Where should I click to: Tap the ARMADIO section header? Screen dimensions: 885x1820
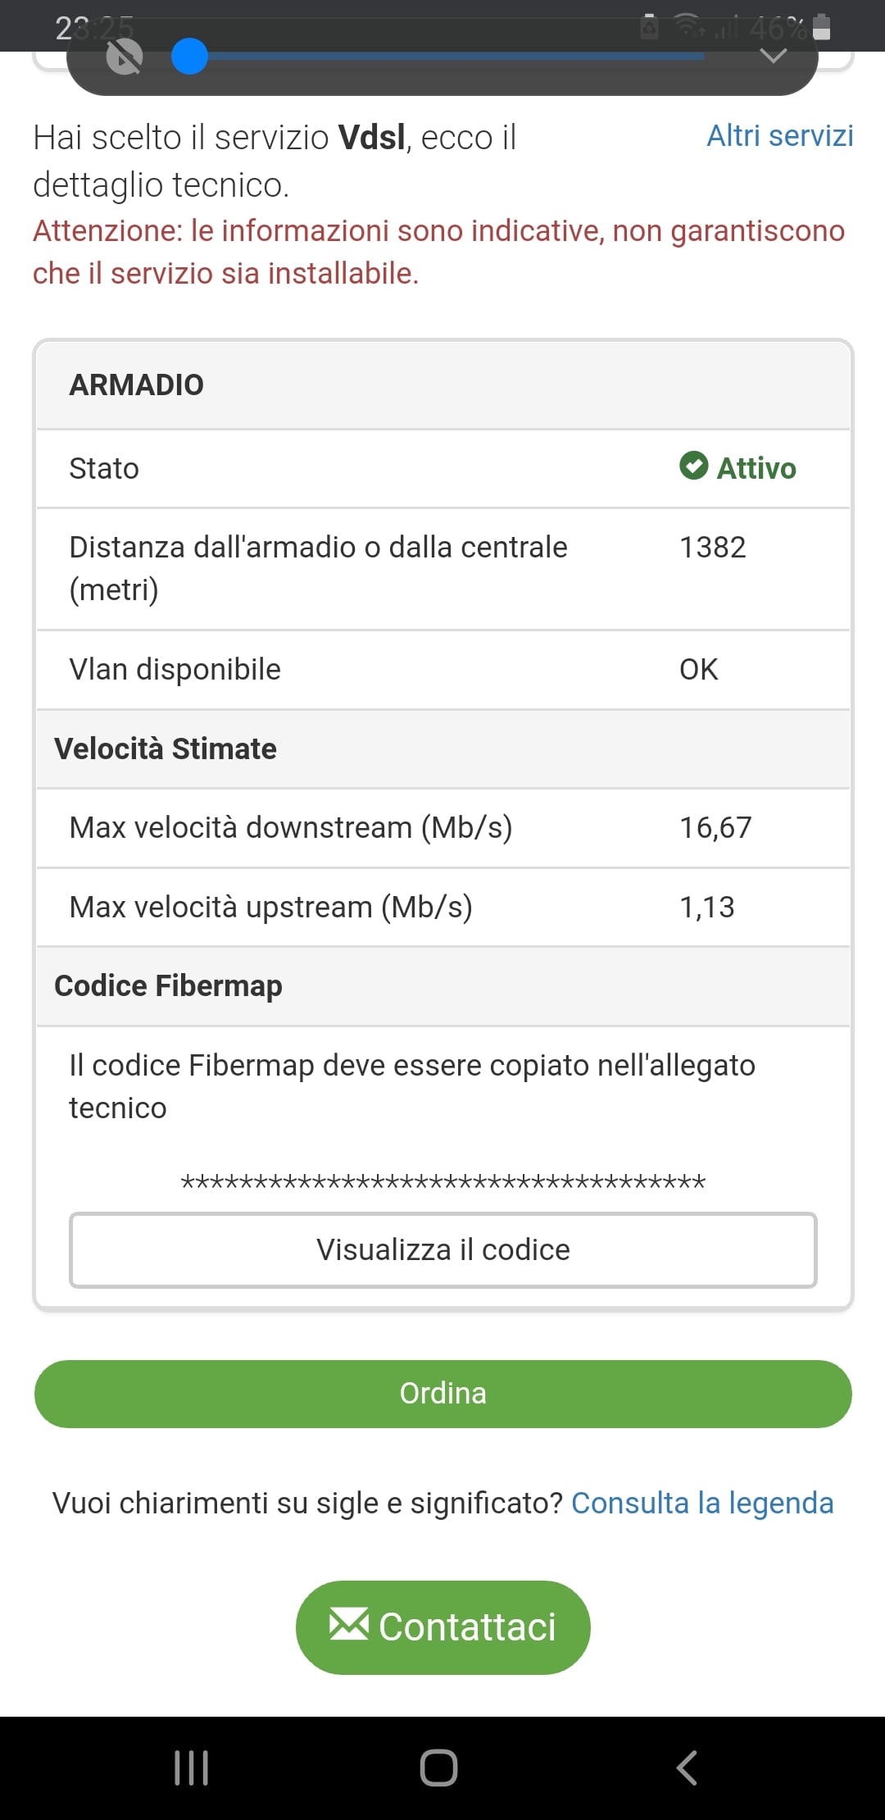coord(137,384)
